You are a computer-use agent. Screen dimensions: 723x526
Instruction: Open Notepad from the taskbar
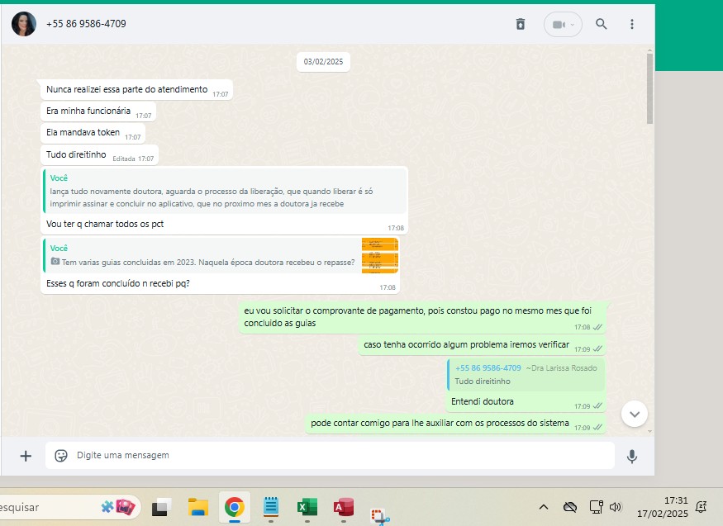[271, 507]
